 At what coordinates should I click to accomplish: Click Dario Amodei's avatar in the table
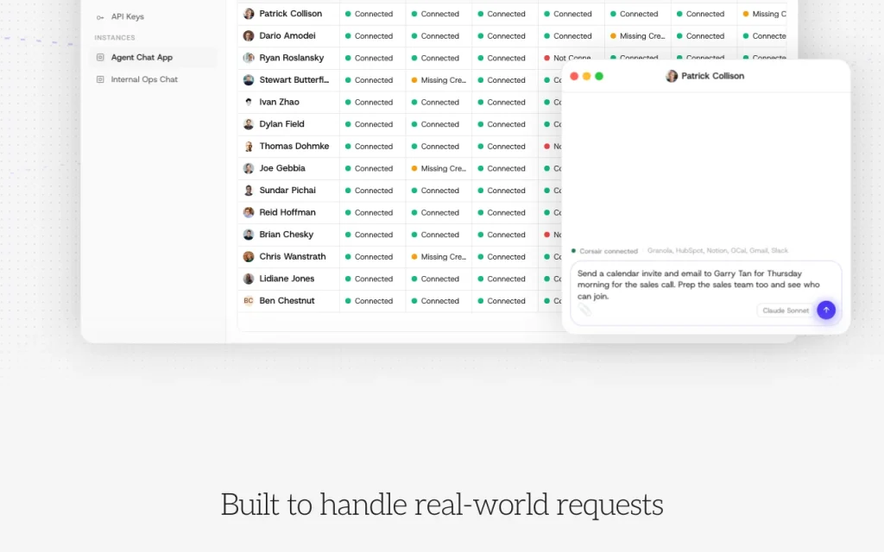tap(249, 36)
